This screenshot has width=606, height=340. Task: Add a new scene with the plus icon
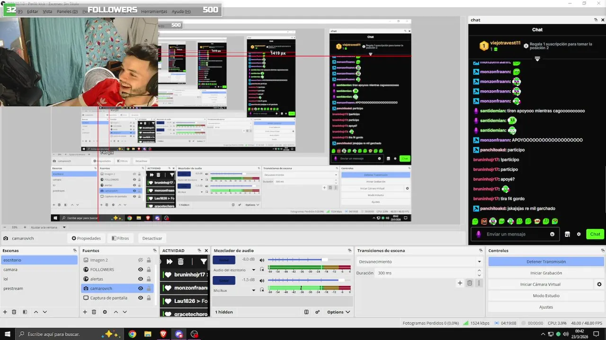[5, 312]
